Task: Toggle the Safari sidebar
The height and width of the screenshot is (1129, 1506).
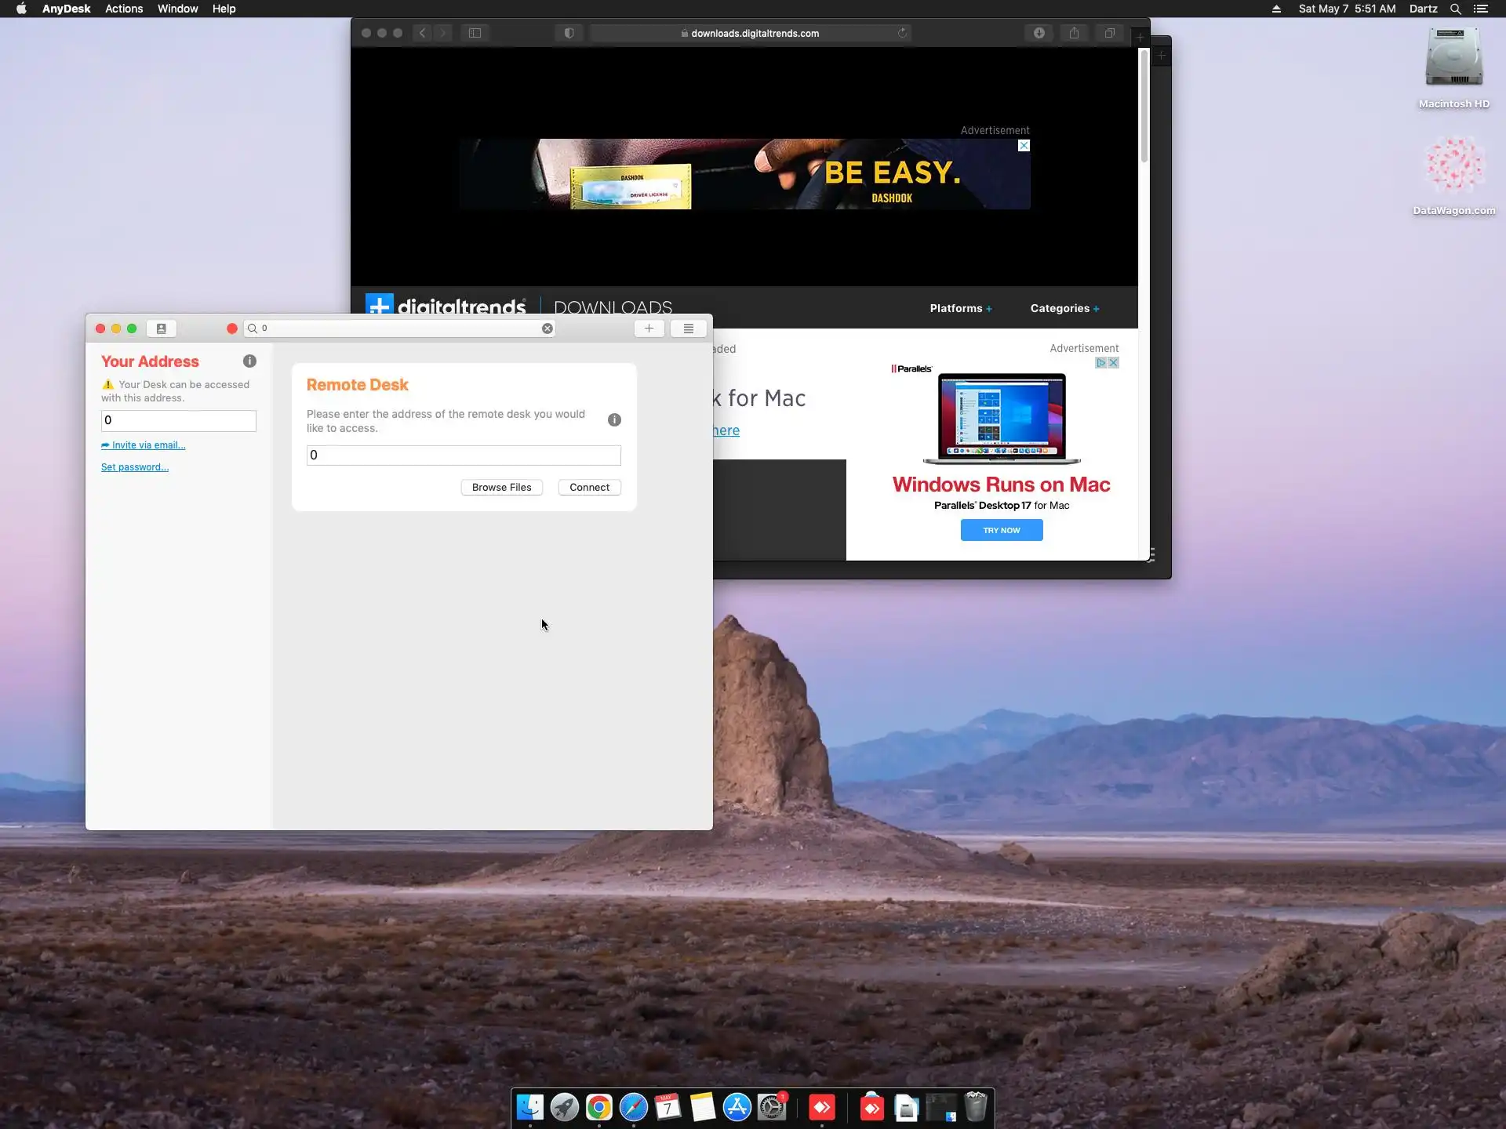Action: [475, 33]
